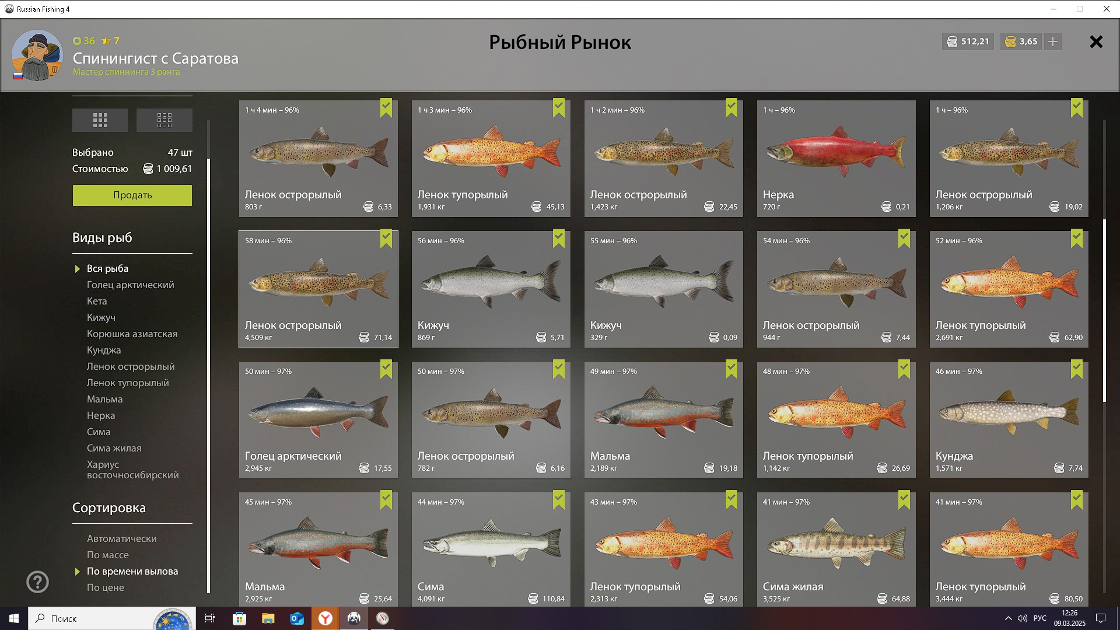The image size is (1120, 630).
Task: Filter by Сима in species list
Action: [99, 432]
